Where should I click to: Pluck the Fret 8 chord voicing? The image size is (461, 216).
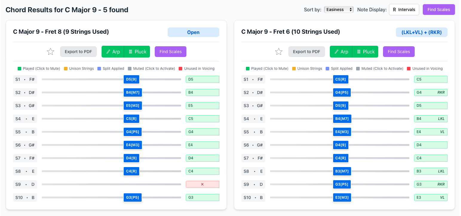(x=137, y=52)
